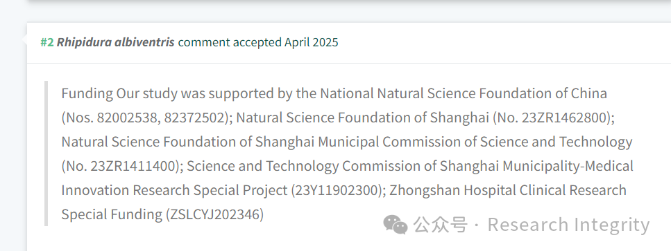Click the WeChat logo icon in watermark
Screen dimensions: 671x251
click(395, 225)
